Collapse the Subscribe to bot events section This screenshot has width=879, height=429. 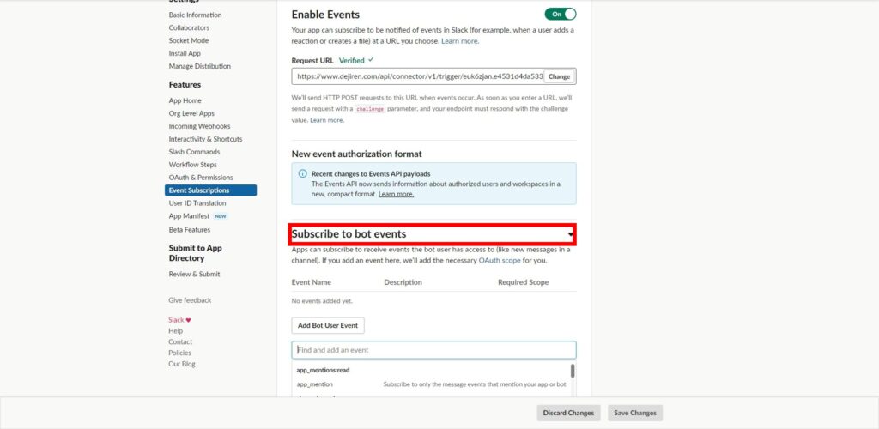571,234
